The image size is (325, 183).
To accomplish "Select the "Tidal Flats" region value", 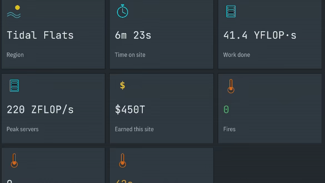I will click(x=40, y=35).
